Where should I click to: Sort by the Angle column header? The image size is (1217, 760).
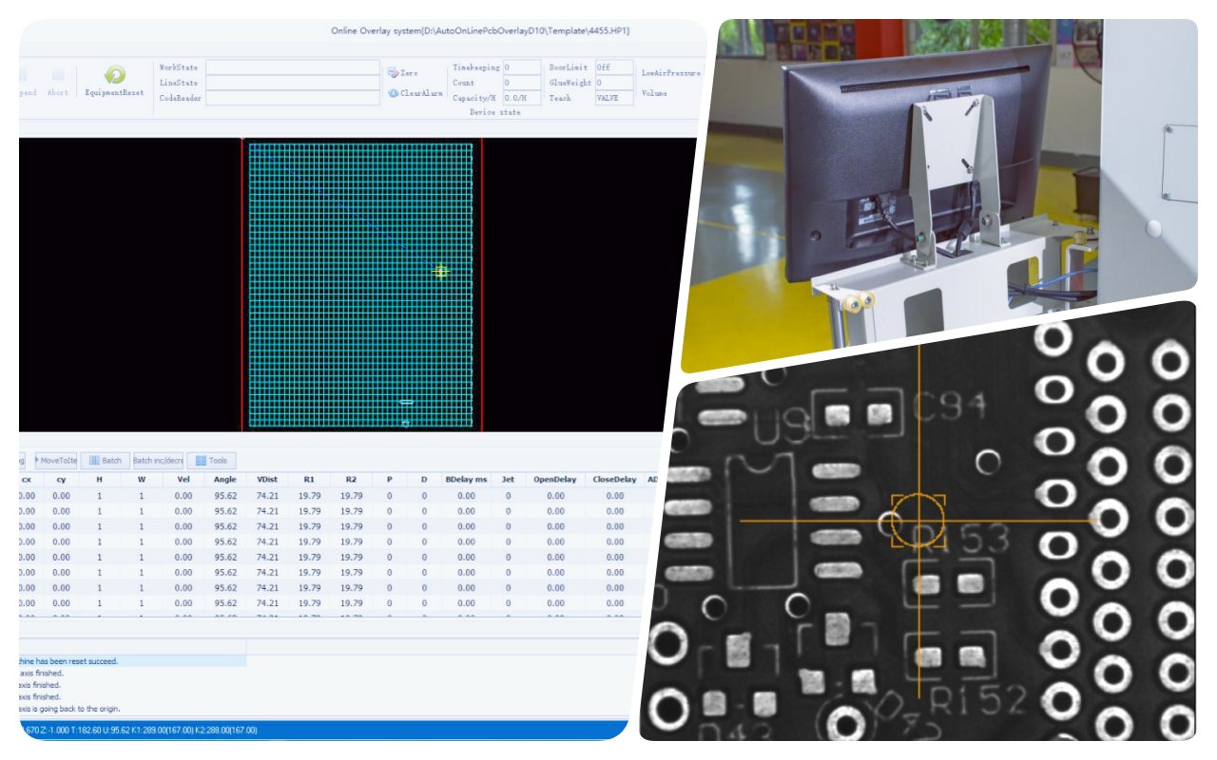(x=224, y=480)
